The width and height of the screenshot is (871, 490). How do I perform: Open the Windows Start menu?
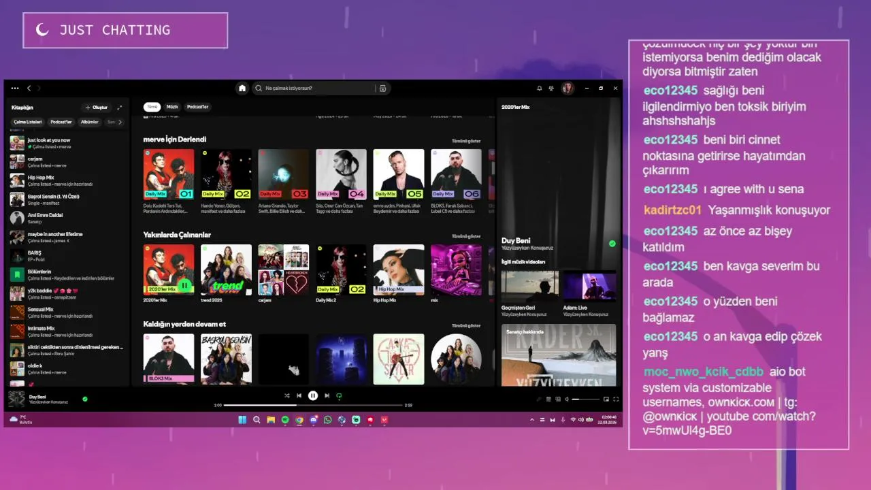pos(242,420)
